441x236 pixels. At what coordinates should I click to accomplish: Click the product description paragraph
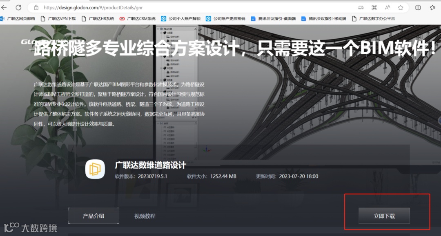click(x=119, y=104)
